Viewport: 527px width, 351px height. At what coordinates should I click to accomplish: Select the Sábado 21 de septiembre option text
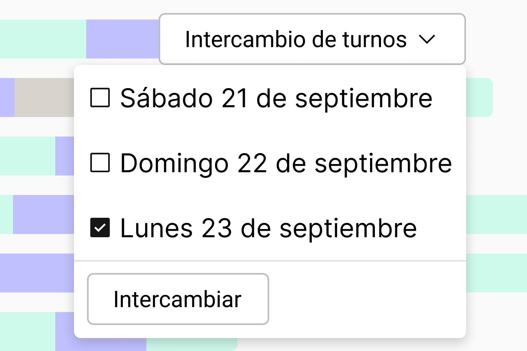276,98
